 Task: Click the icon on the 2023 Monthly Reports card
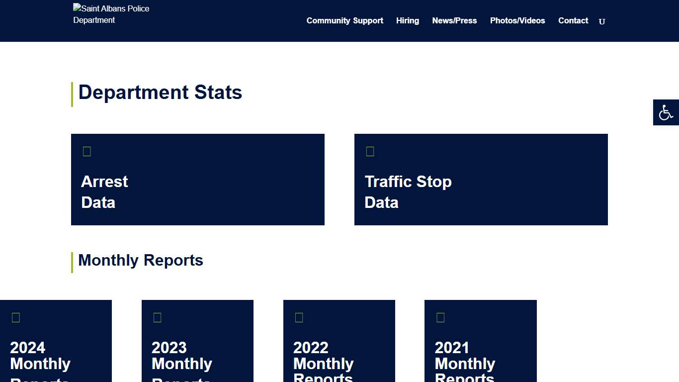[158, 317]
